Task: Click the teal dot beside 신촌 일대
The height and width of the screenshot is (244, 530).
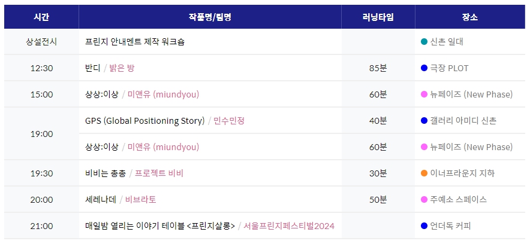Action: point(424,42)
